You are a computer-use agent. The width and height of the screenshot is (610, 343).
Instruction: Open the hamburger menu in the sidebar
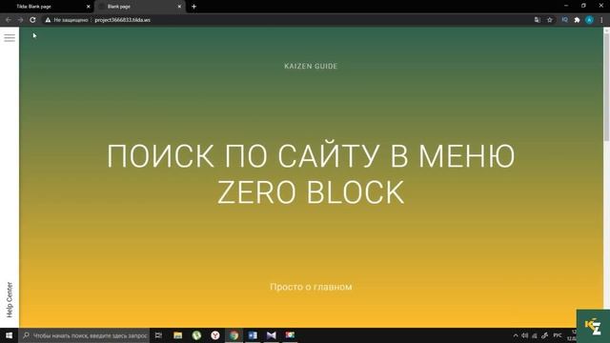pos(10,38)
